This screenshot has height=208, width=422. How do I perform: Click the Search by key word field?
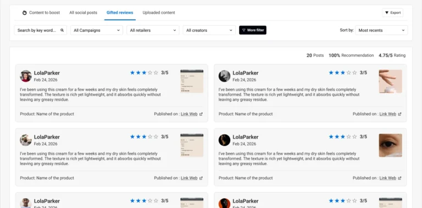[40, 30]
